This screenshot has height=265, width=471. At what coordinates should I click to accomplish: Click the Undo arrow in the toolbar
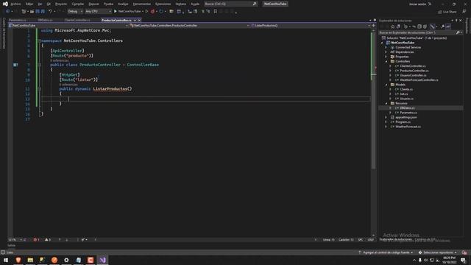coord(51,12)
